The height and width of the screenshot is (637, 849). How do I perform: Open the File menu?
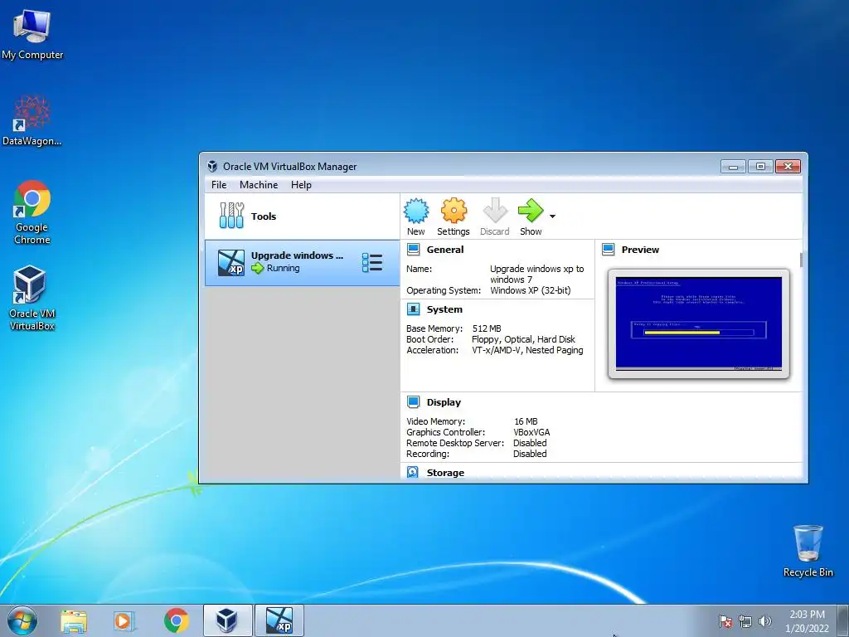pos(219,185)
